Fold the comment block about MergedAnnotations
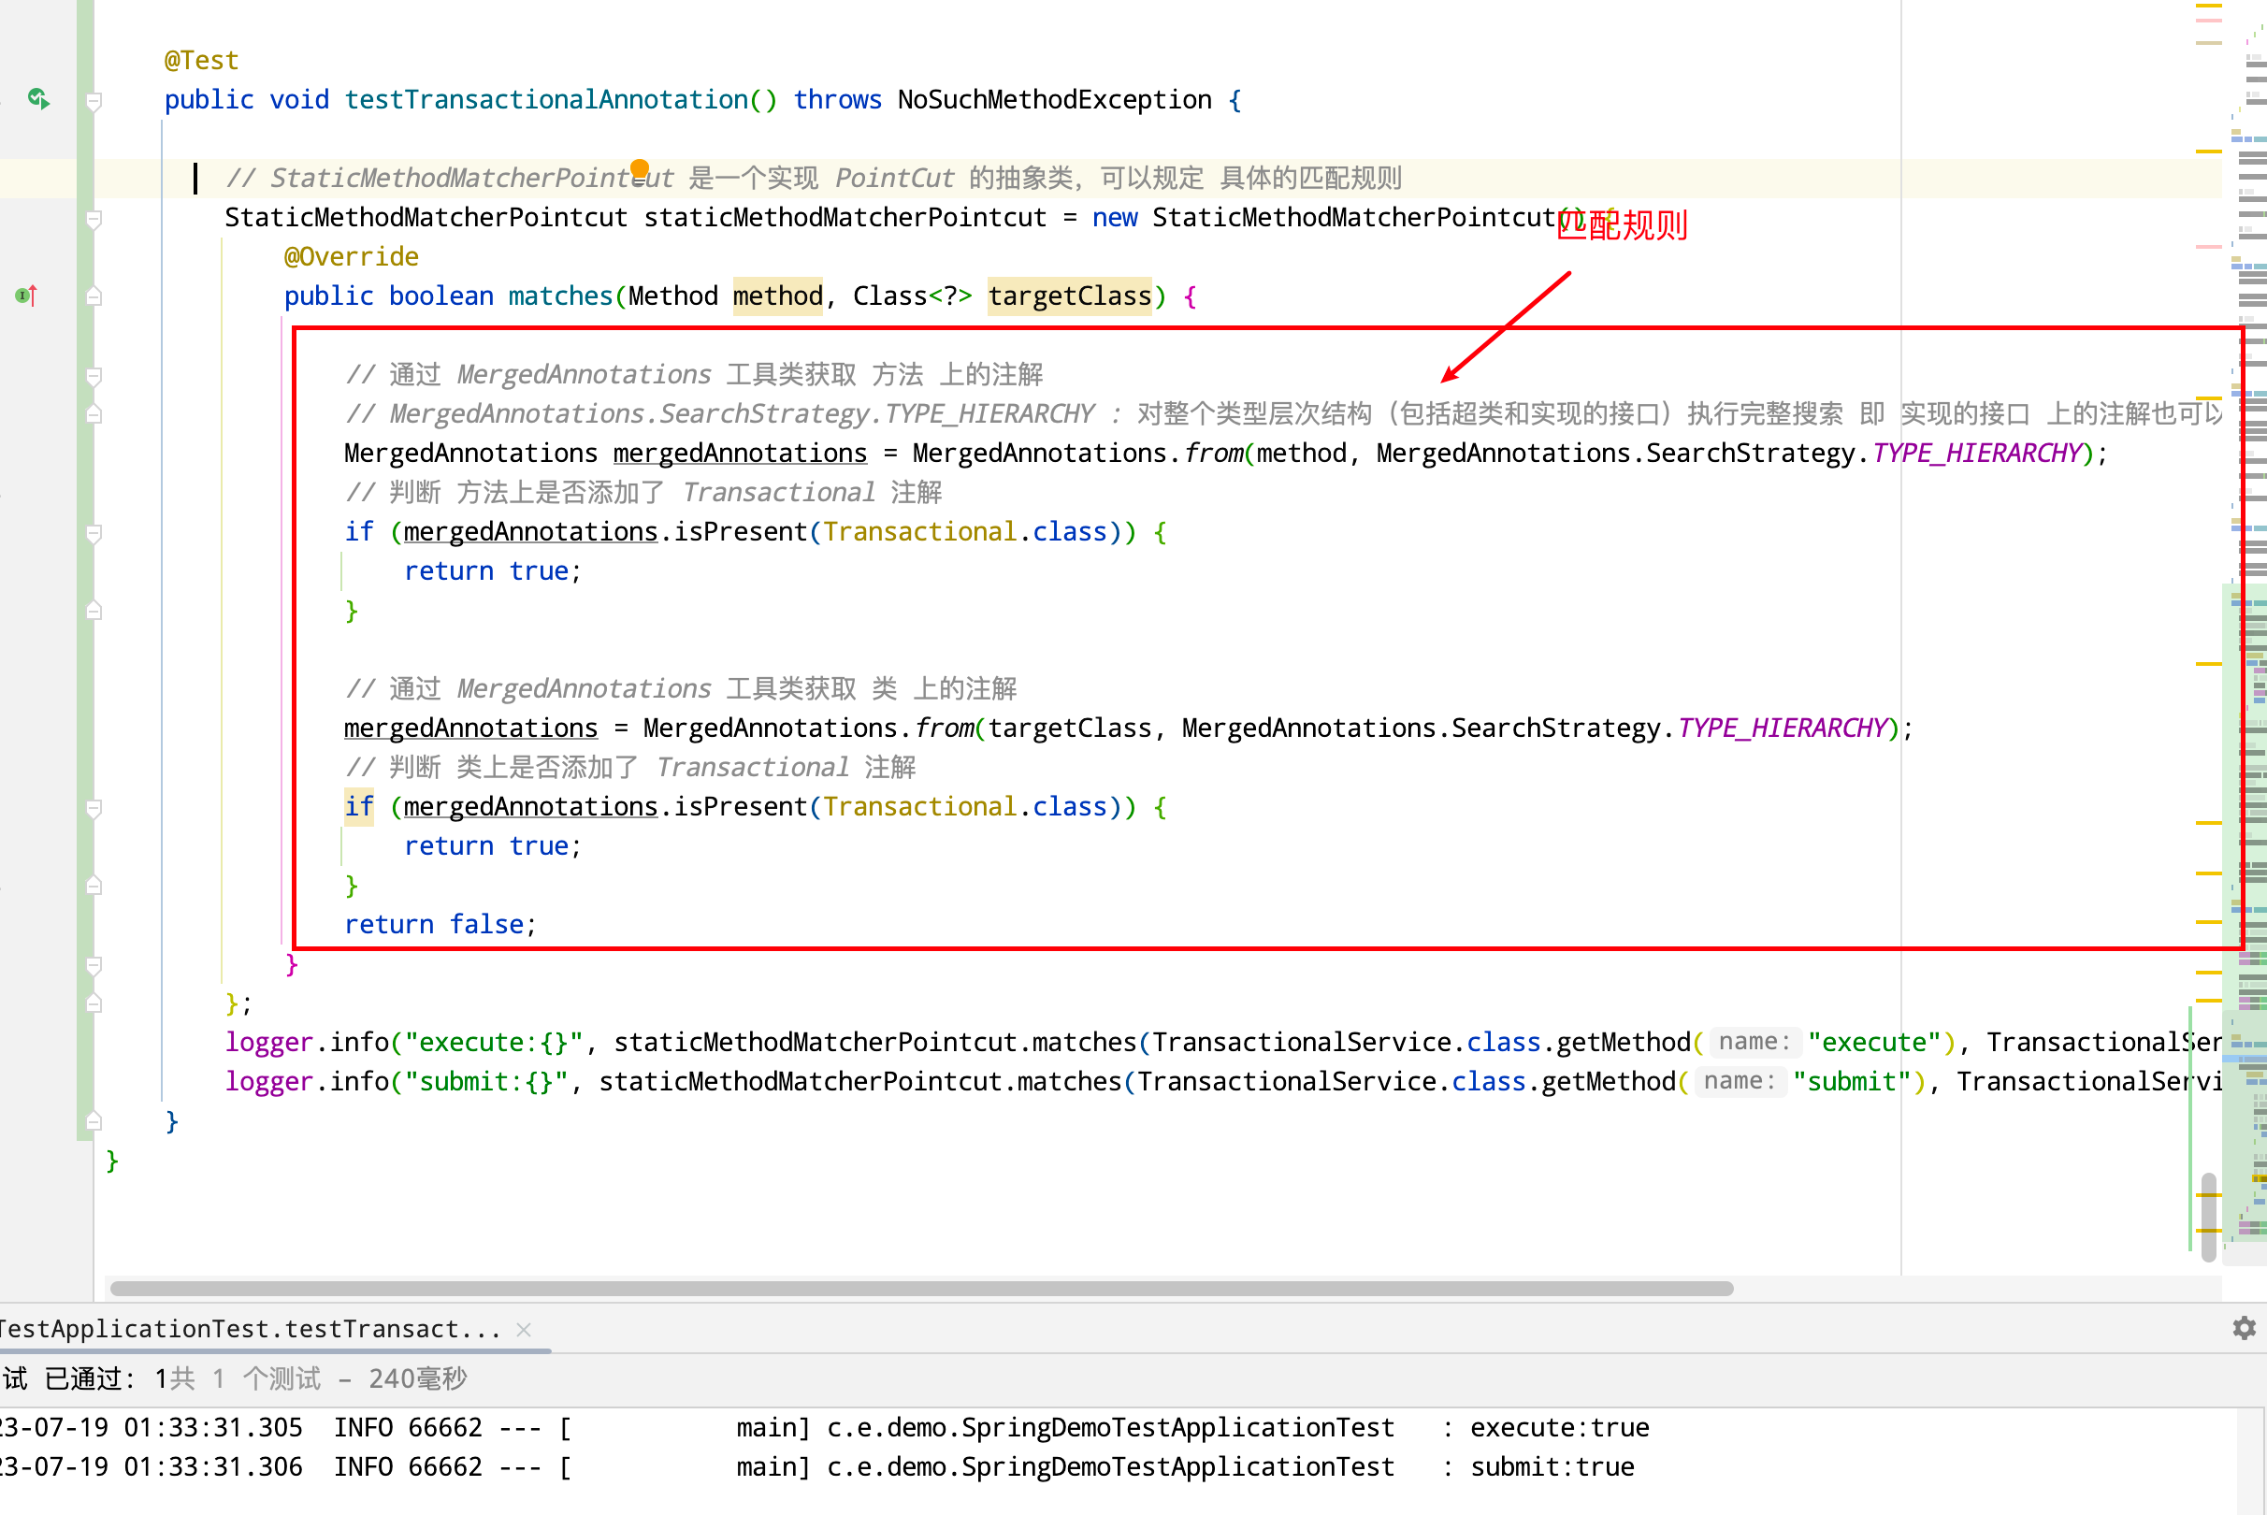 point(94,376)
